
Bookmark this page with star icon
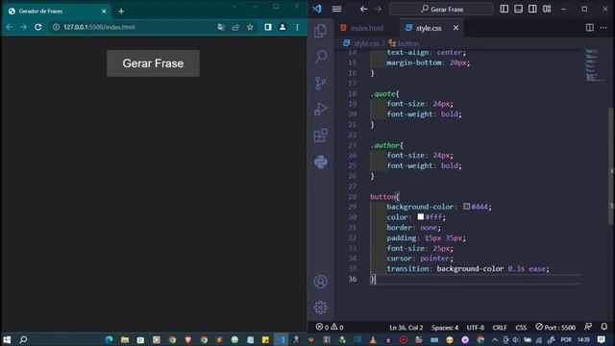click(x=250, y=27)
